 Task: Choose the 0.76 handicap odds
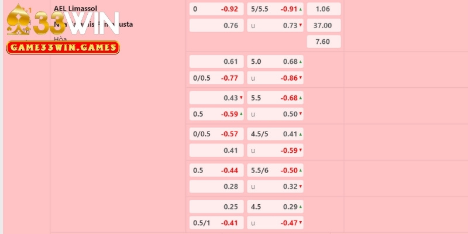click(216, 25)
